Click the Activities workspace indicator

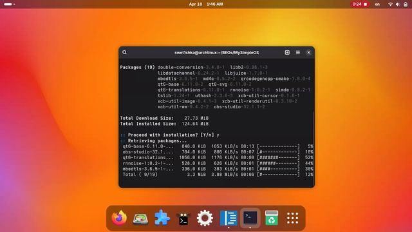point(9,5)
